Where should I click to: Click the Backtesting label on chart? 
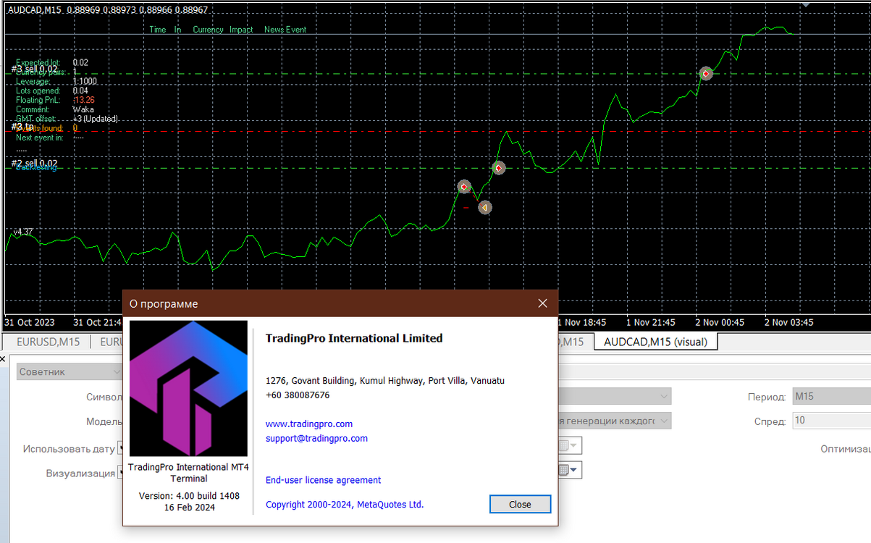[36, 168]
